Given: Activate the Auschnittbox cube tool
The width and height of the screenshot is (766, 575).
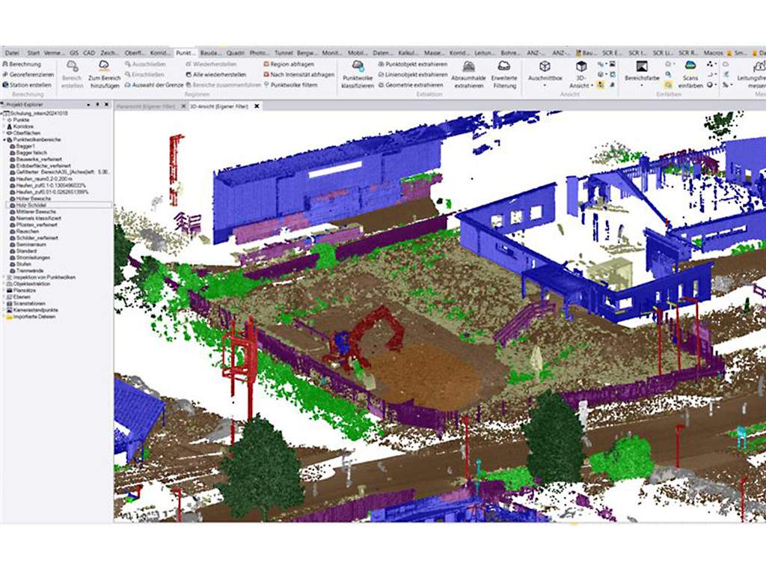Looking at the screenshot, I should (x=545, y=67).
